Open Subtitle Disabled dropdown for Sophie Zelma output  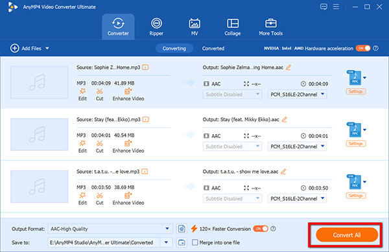click(232, 95)
